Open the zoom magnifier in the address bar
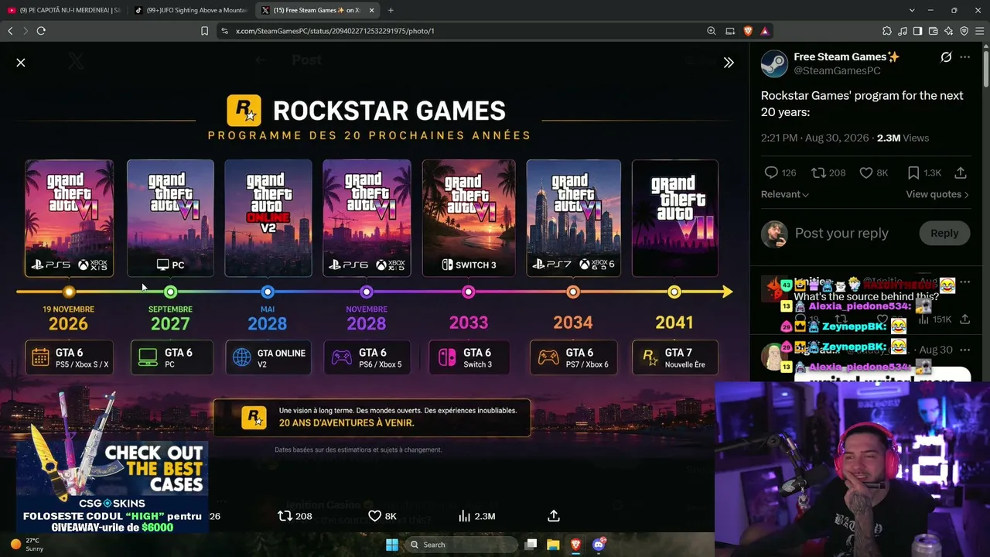This screenshot has width=990, height=557. click(x=712, y=31)
